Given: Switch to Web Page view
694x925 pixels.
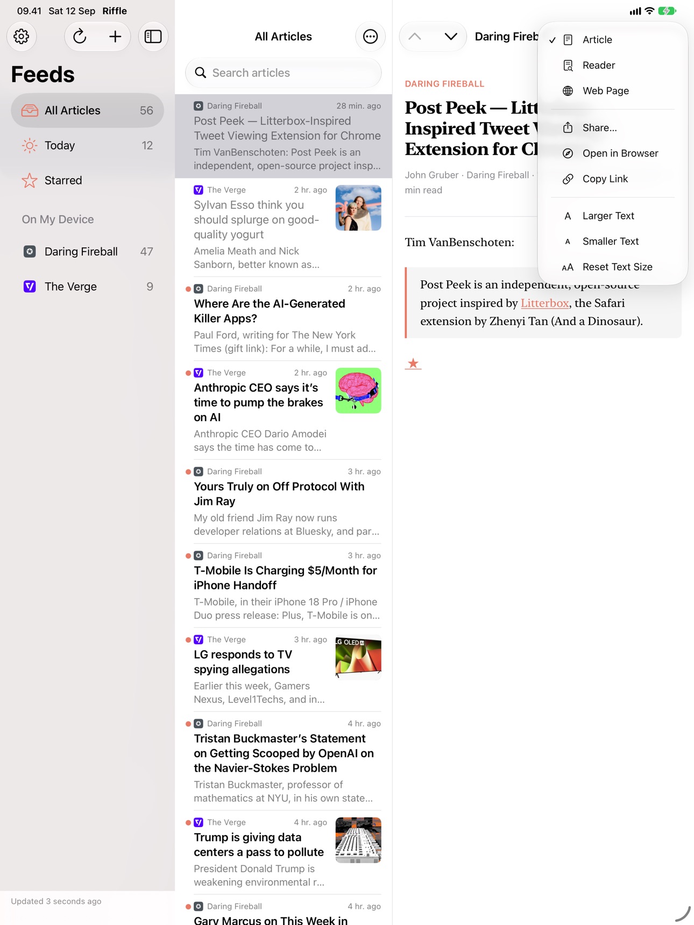Looking at the screenshot, I should click(613, 91).
